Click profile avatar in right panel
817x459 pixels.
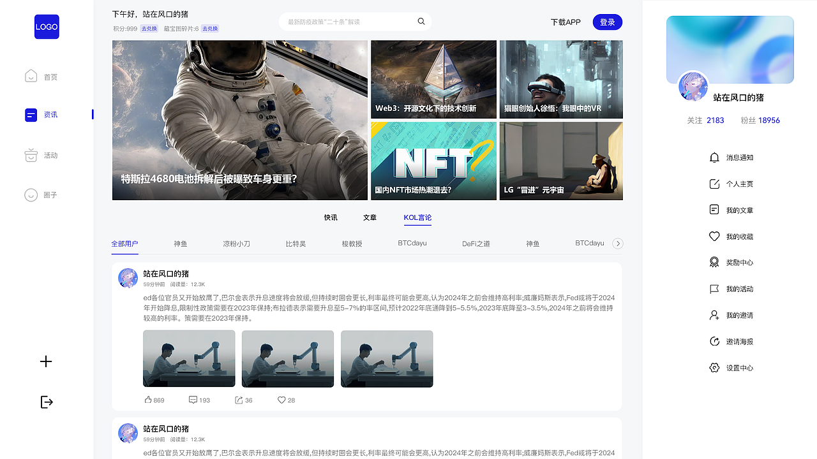(x=693, y=87)
